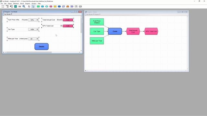Image resolution: width=207 pixels, height=116 pixels.
Task: Pick the orange trapezoid constant node tool
Action: 68,6
